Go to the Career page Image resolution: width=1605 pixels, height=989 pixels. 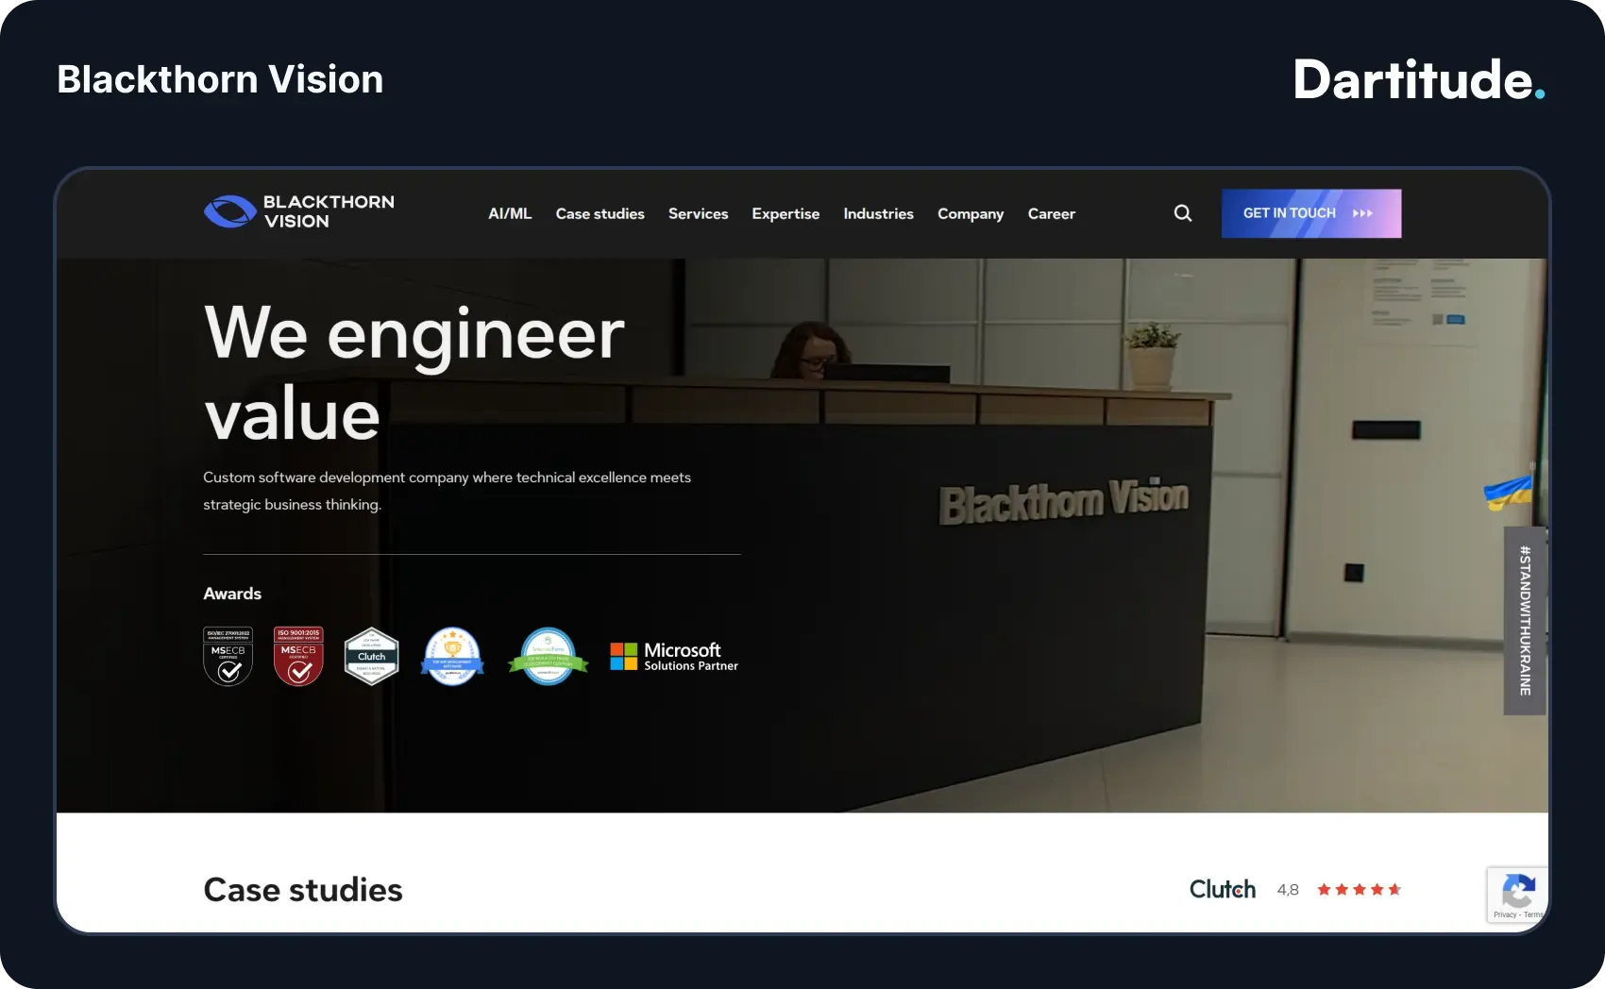(1051, 214)
